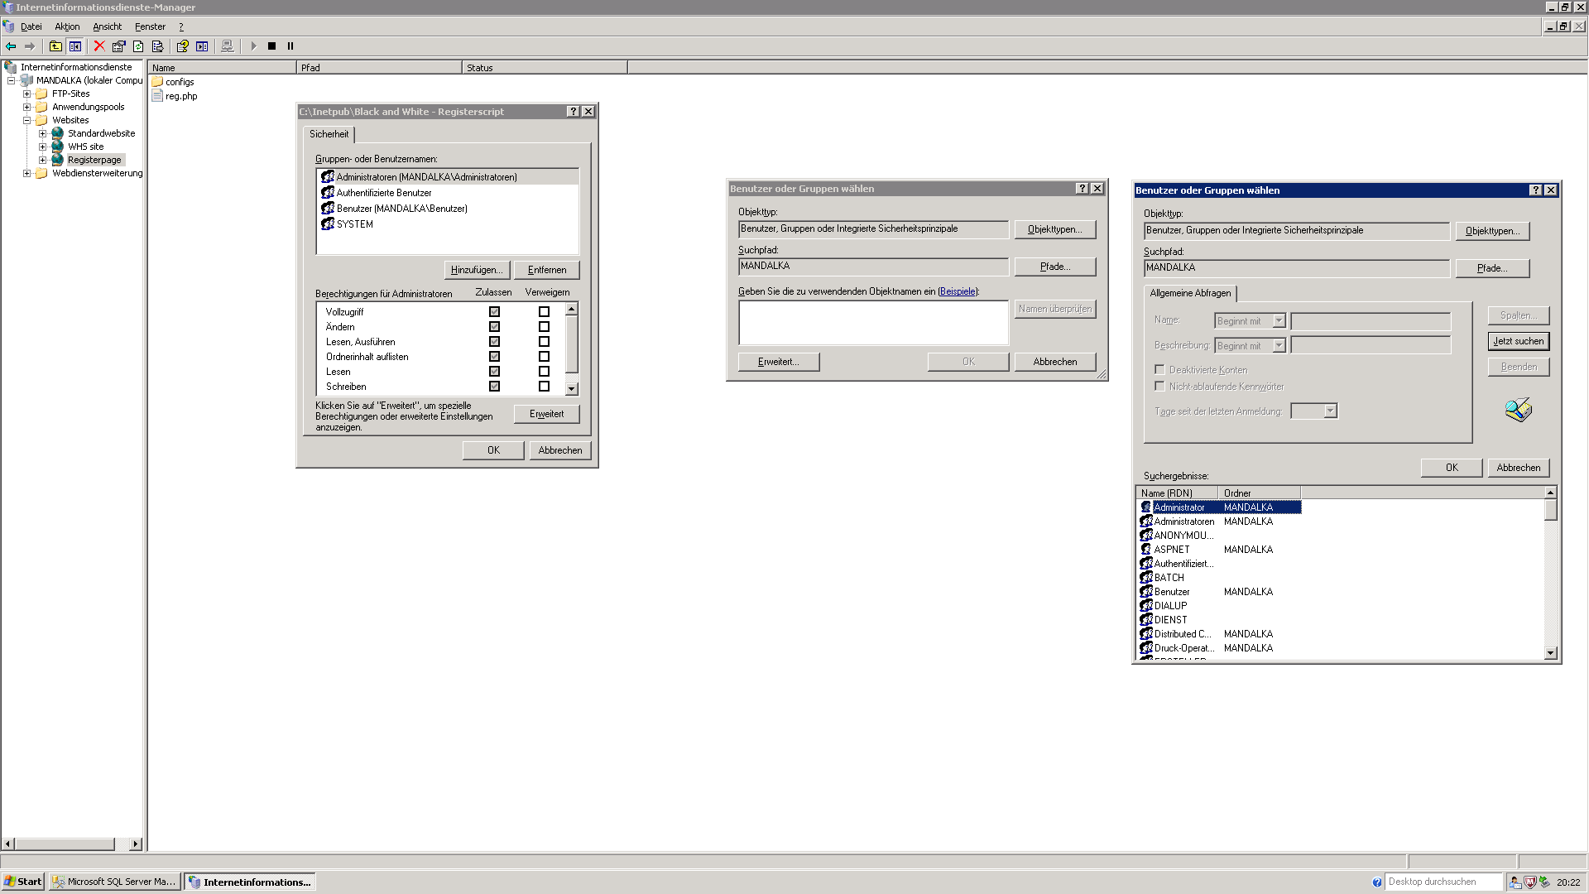Click the permissions list scrollbar down arrow

click(x=571, y=388)
